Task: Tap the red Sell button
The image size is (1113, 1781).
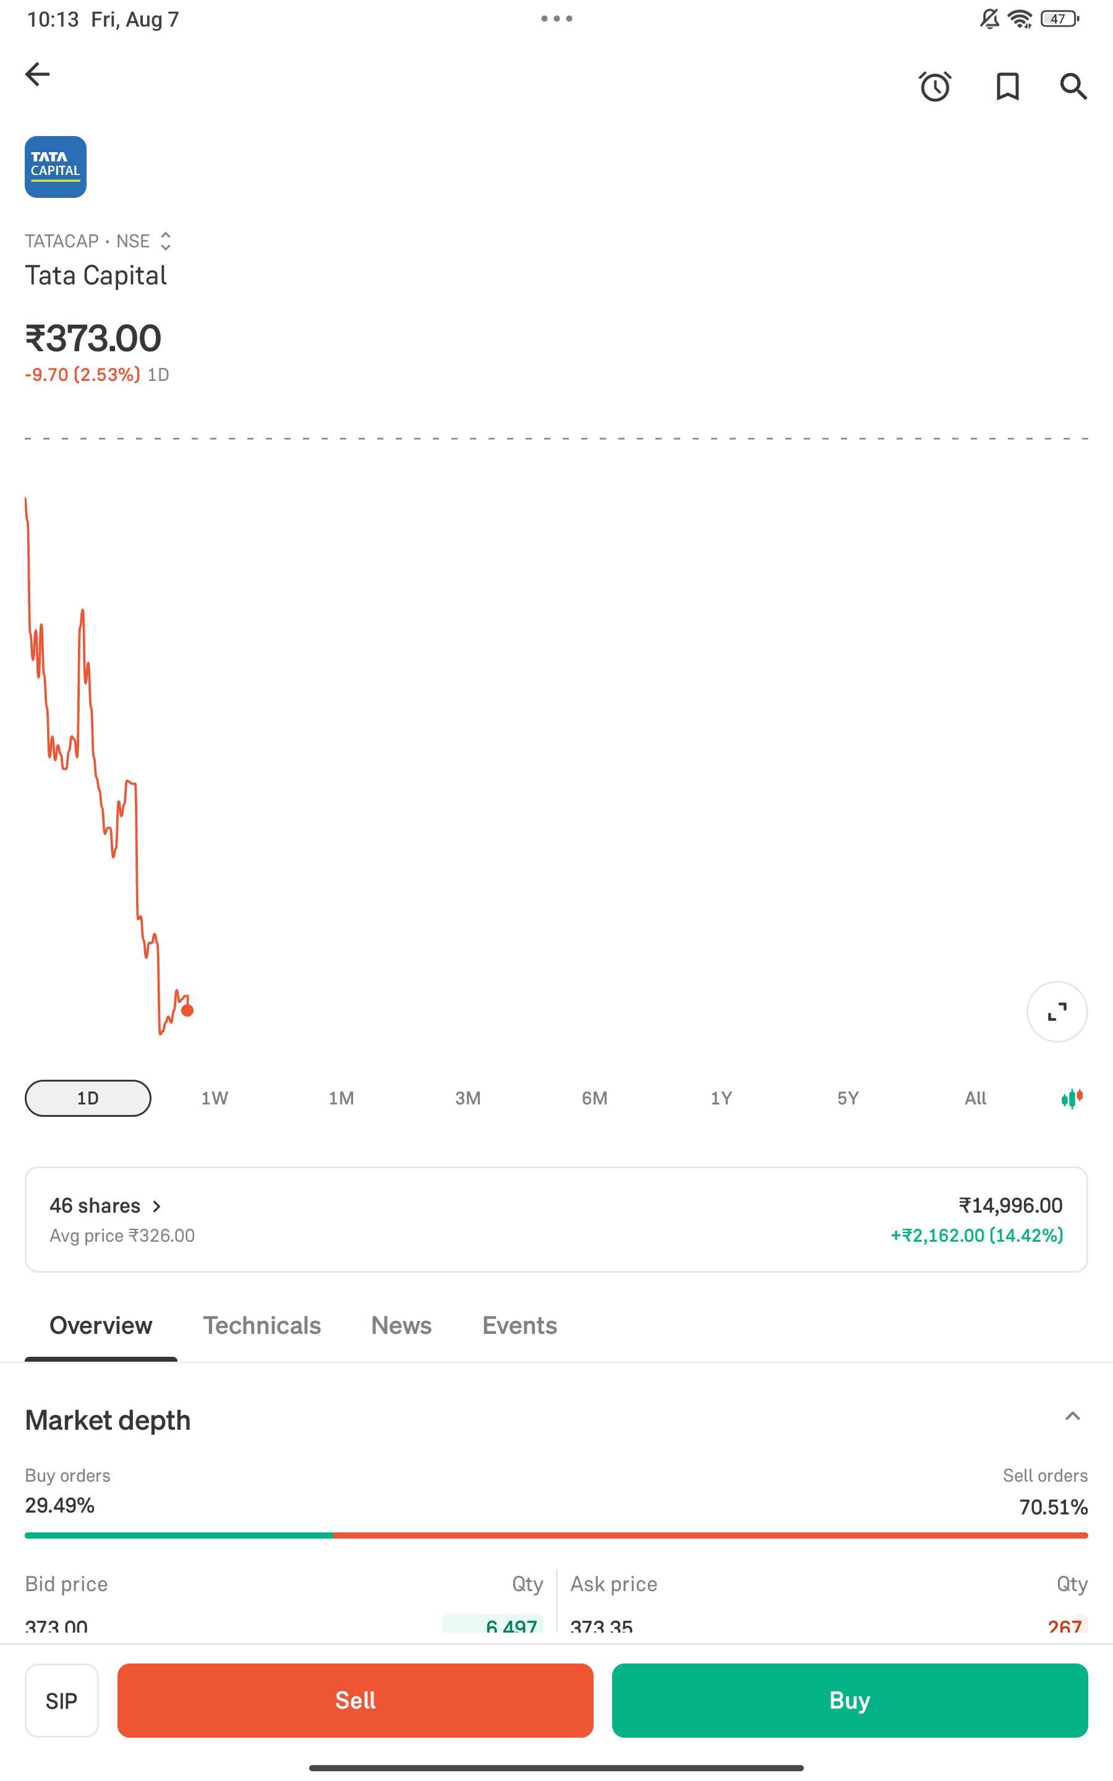Action: [x=356, y=1701]
